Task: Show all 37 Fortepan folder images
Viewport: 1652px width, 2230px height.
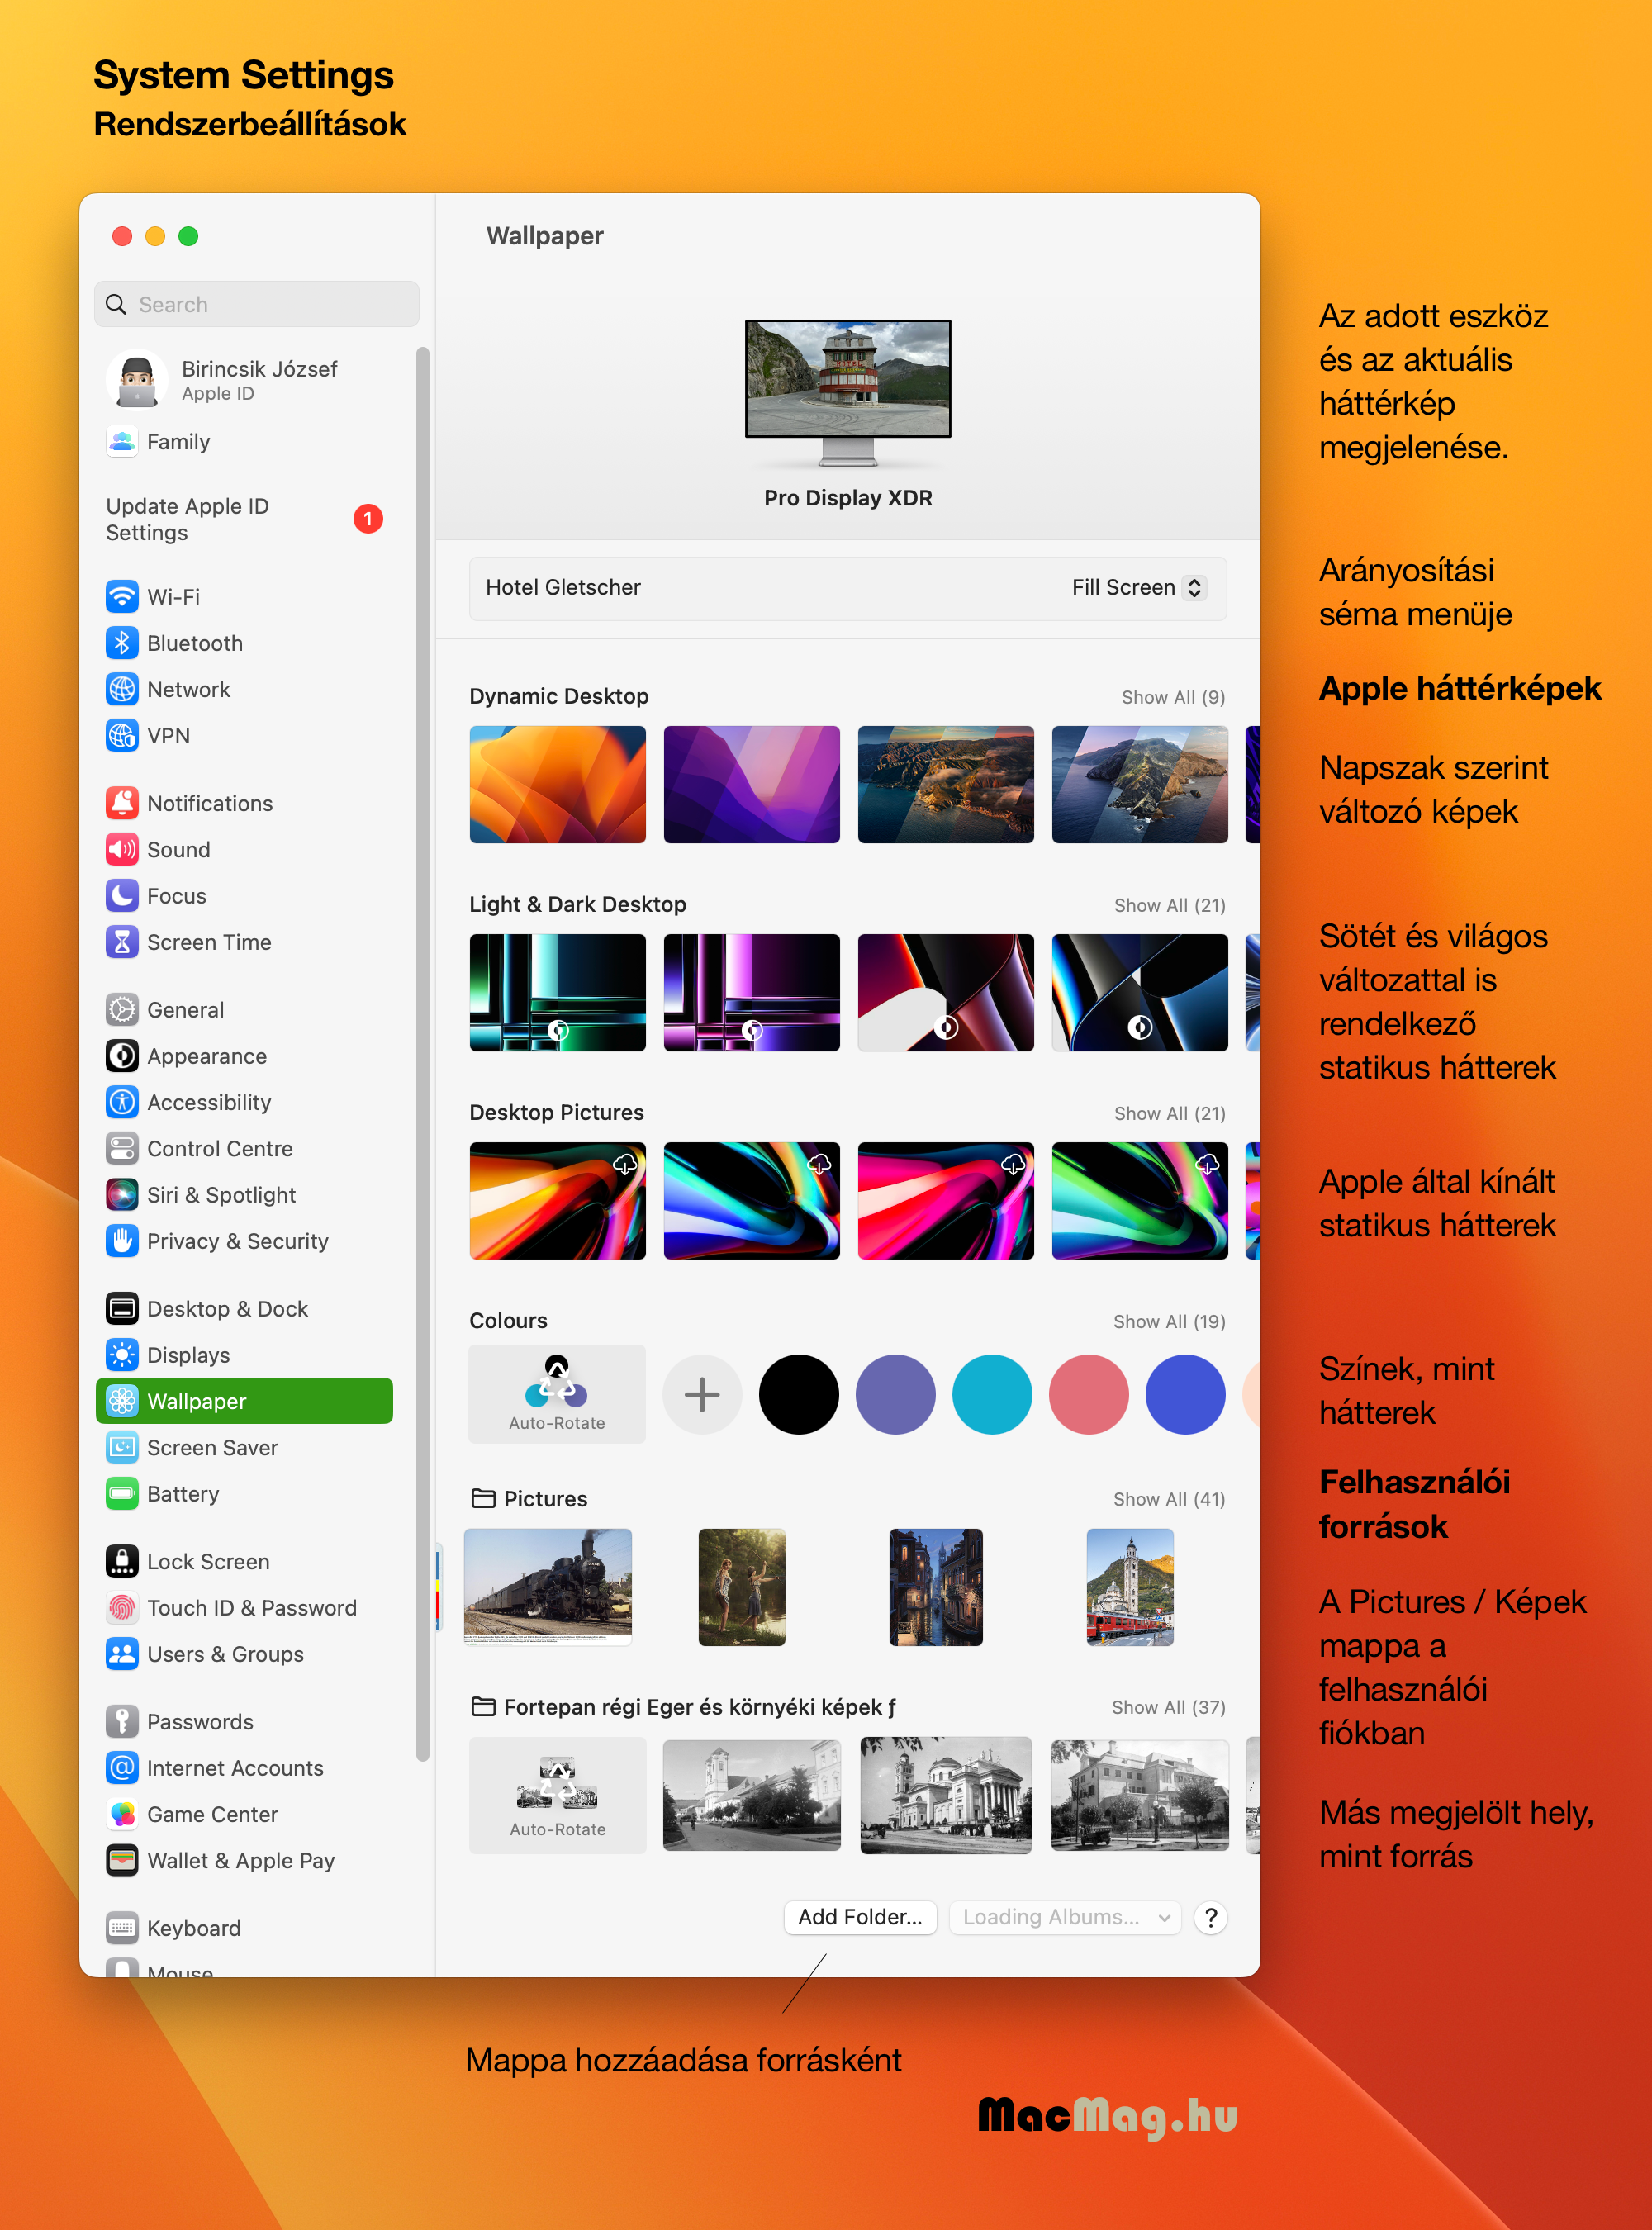Action: point(1168,1707)
